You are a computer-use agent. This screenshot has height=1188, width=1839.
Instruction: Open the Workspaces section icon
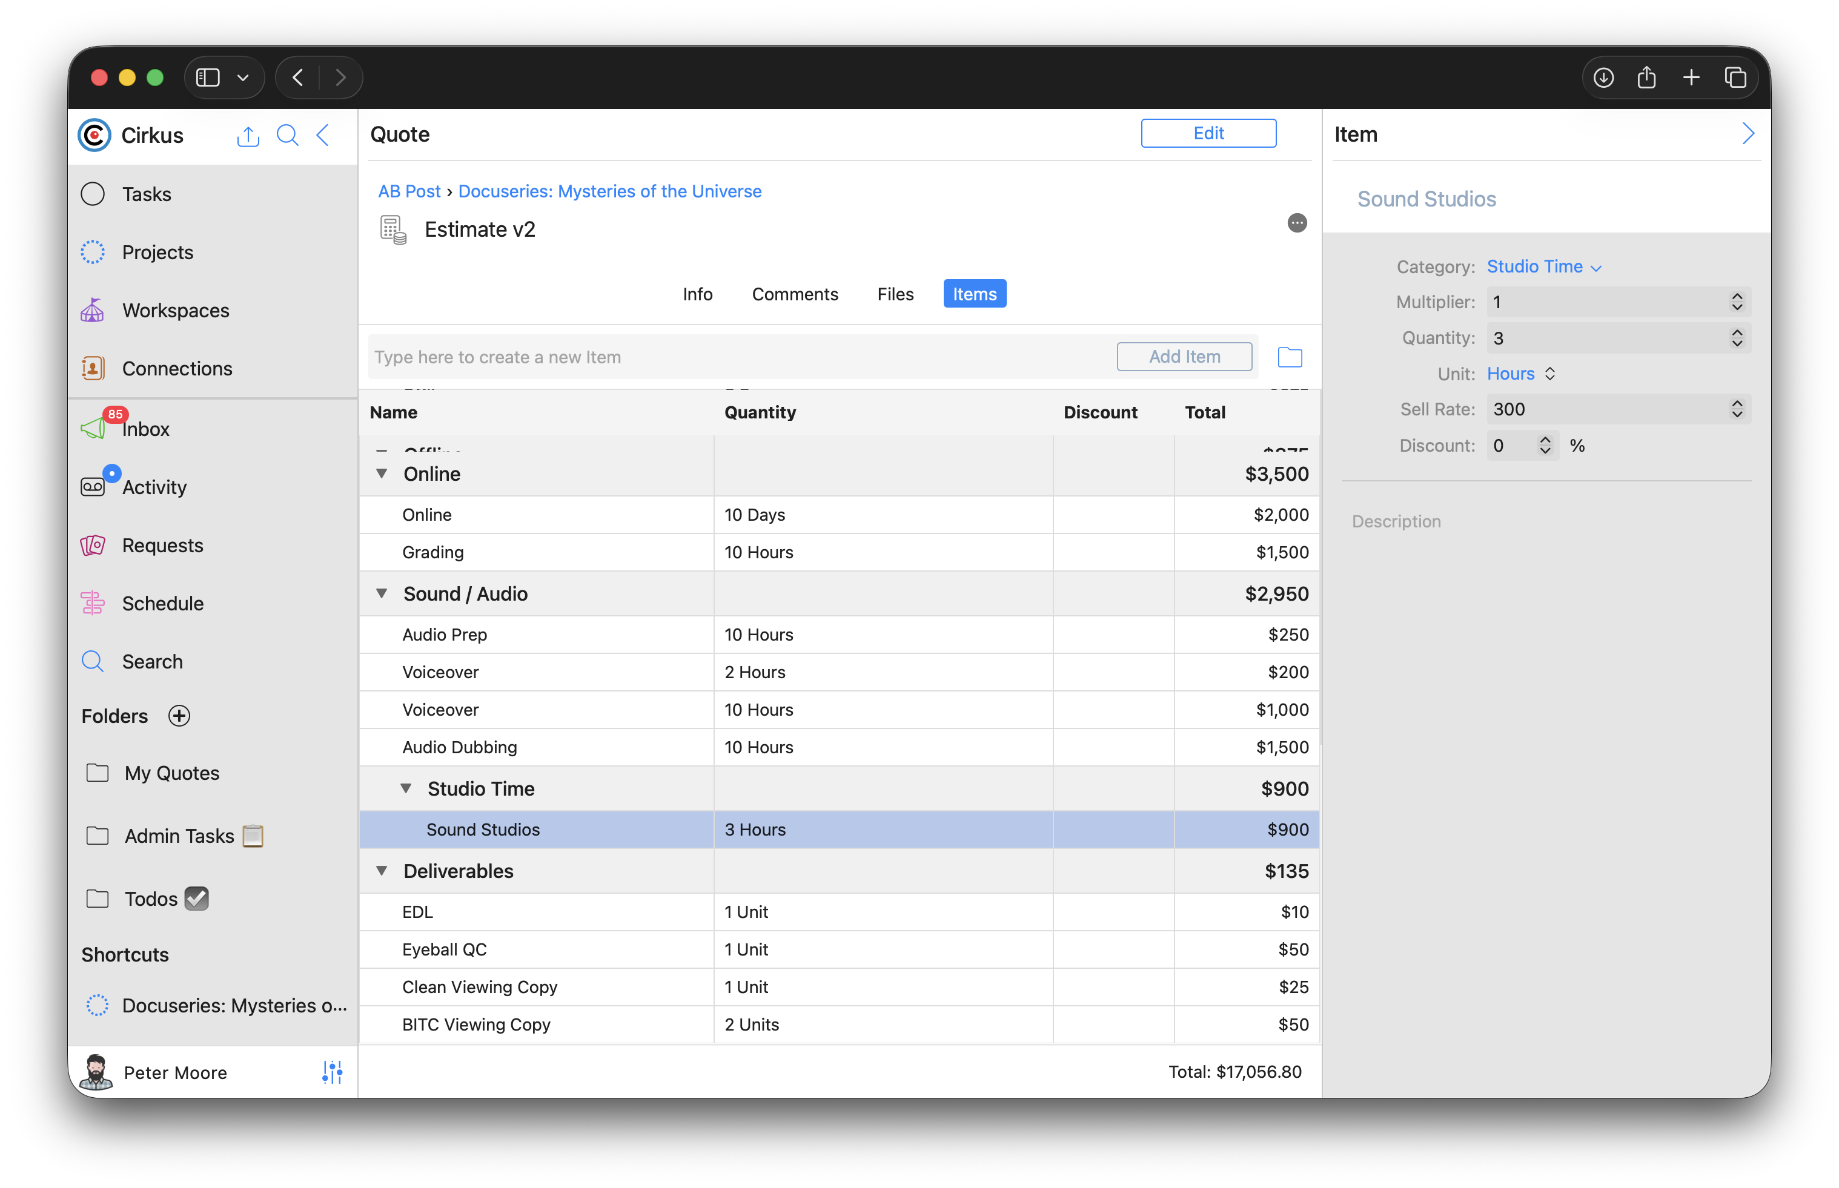(93, 310)
